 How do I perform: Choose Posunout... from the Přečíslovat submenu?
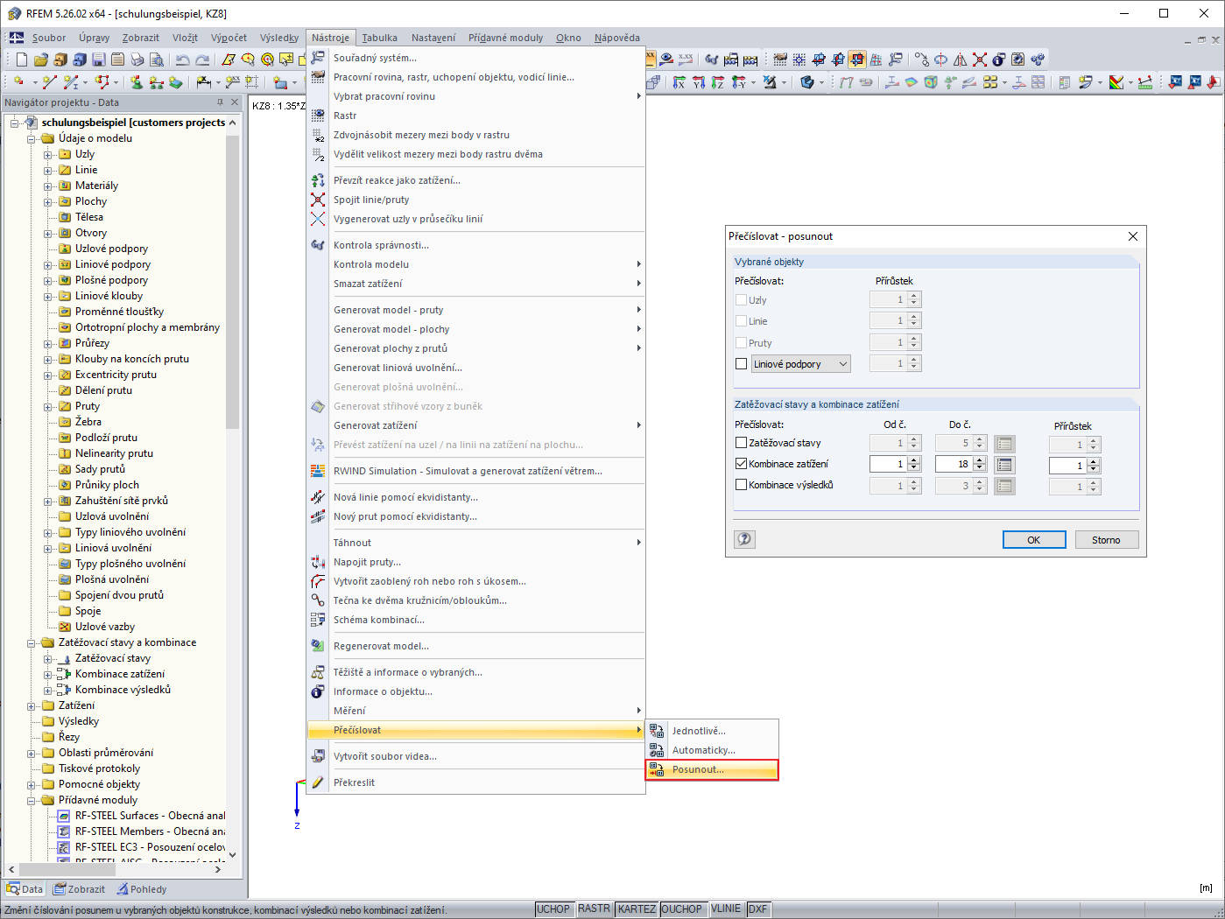point(712,769)
